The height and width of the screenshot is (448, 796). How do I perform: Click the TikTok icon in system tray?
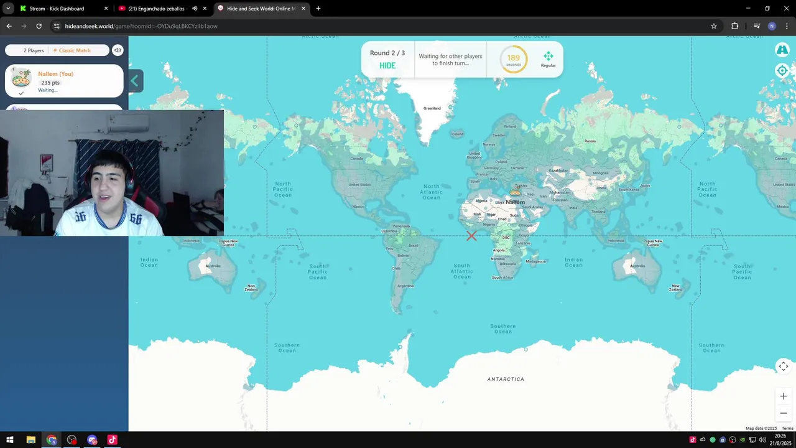pyautogui.click(x=692, y=440)
